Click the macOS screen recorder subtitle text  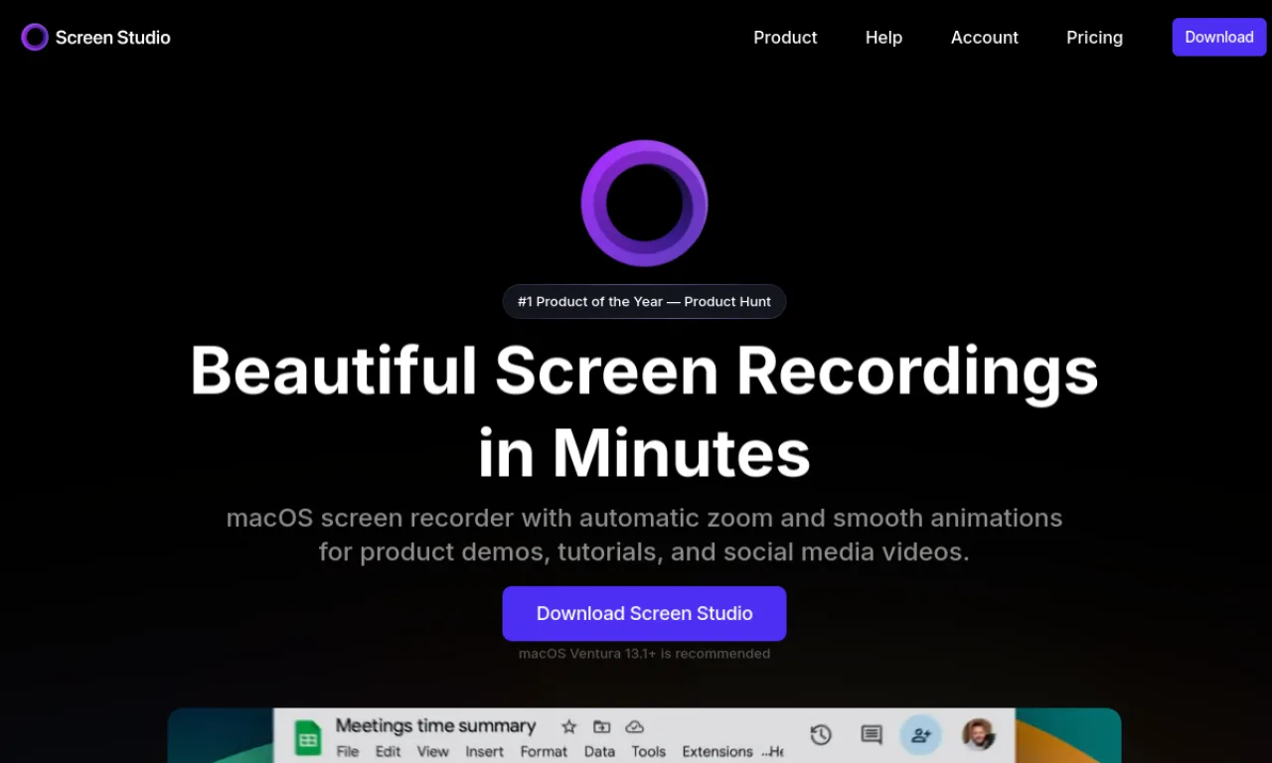click(644, 534)
